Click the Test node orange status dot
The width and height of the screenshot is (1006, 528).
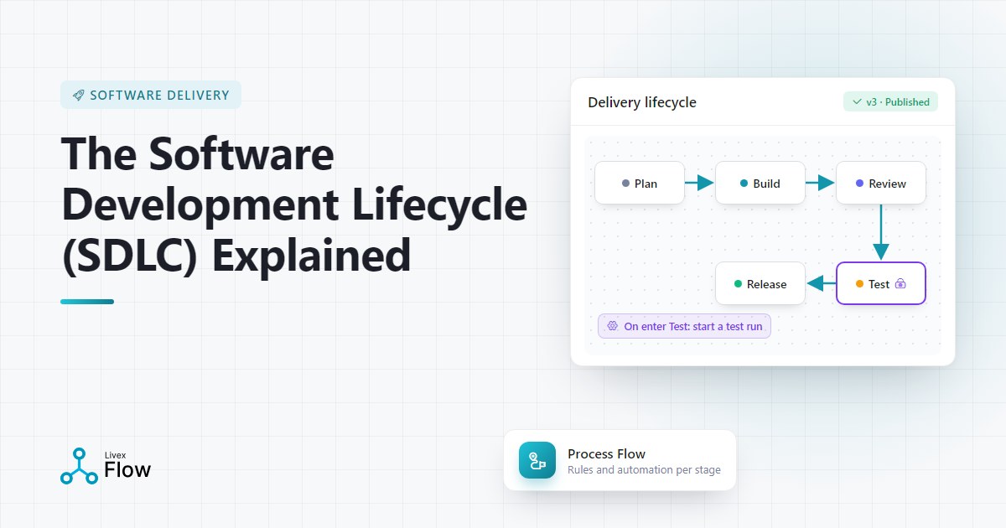point(859,284)
